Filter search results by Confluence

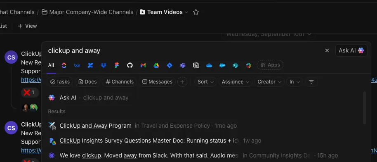tap(90, 65)
